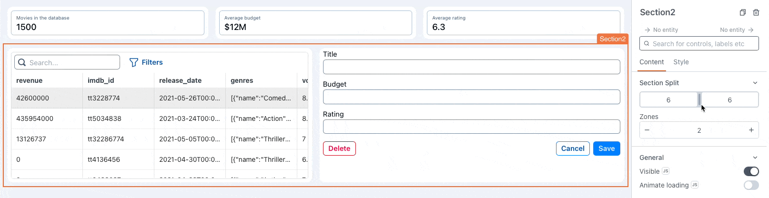Collapse the Section Split group

coord(755,83)
